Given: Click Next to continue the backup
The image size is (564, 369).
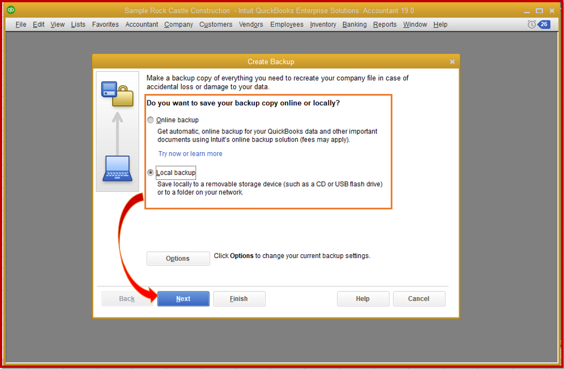Looking at the screenshot, I should pyautogui.click(x=183, y=298).
